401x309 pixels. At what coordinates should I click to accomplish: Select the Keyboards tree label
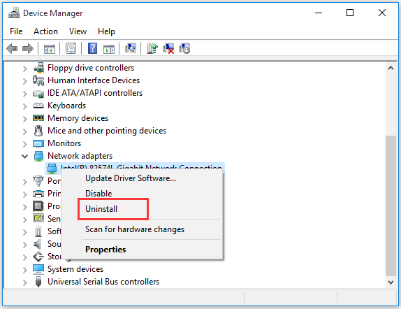click(67, 106)
